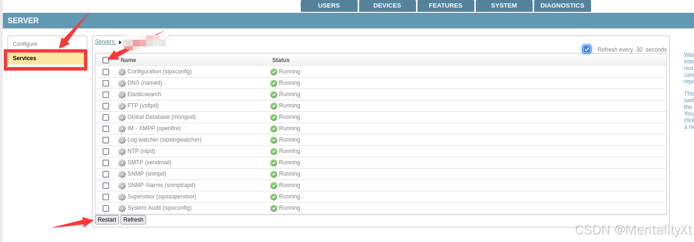Click the Refresh button

[133, 220]
